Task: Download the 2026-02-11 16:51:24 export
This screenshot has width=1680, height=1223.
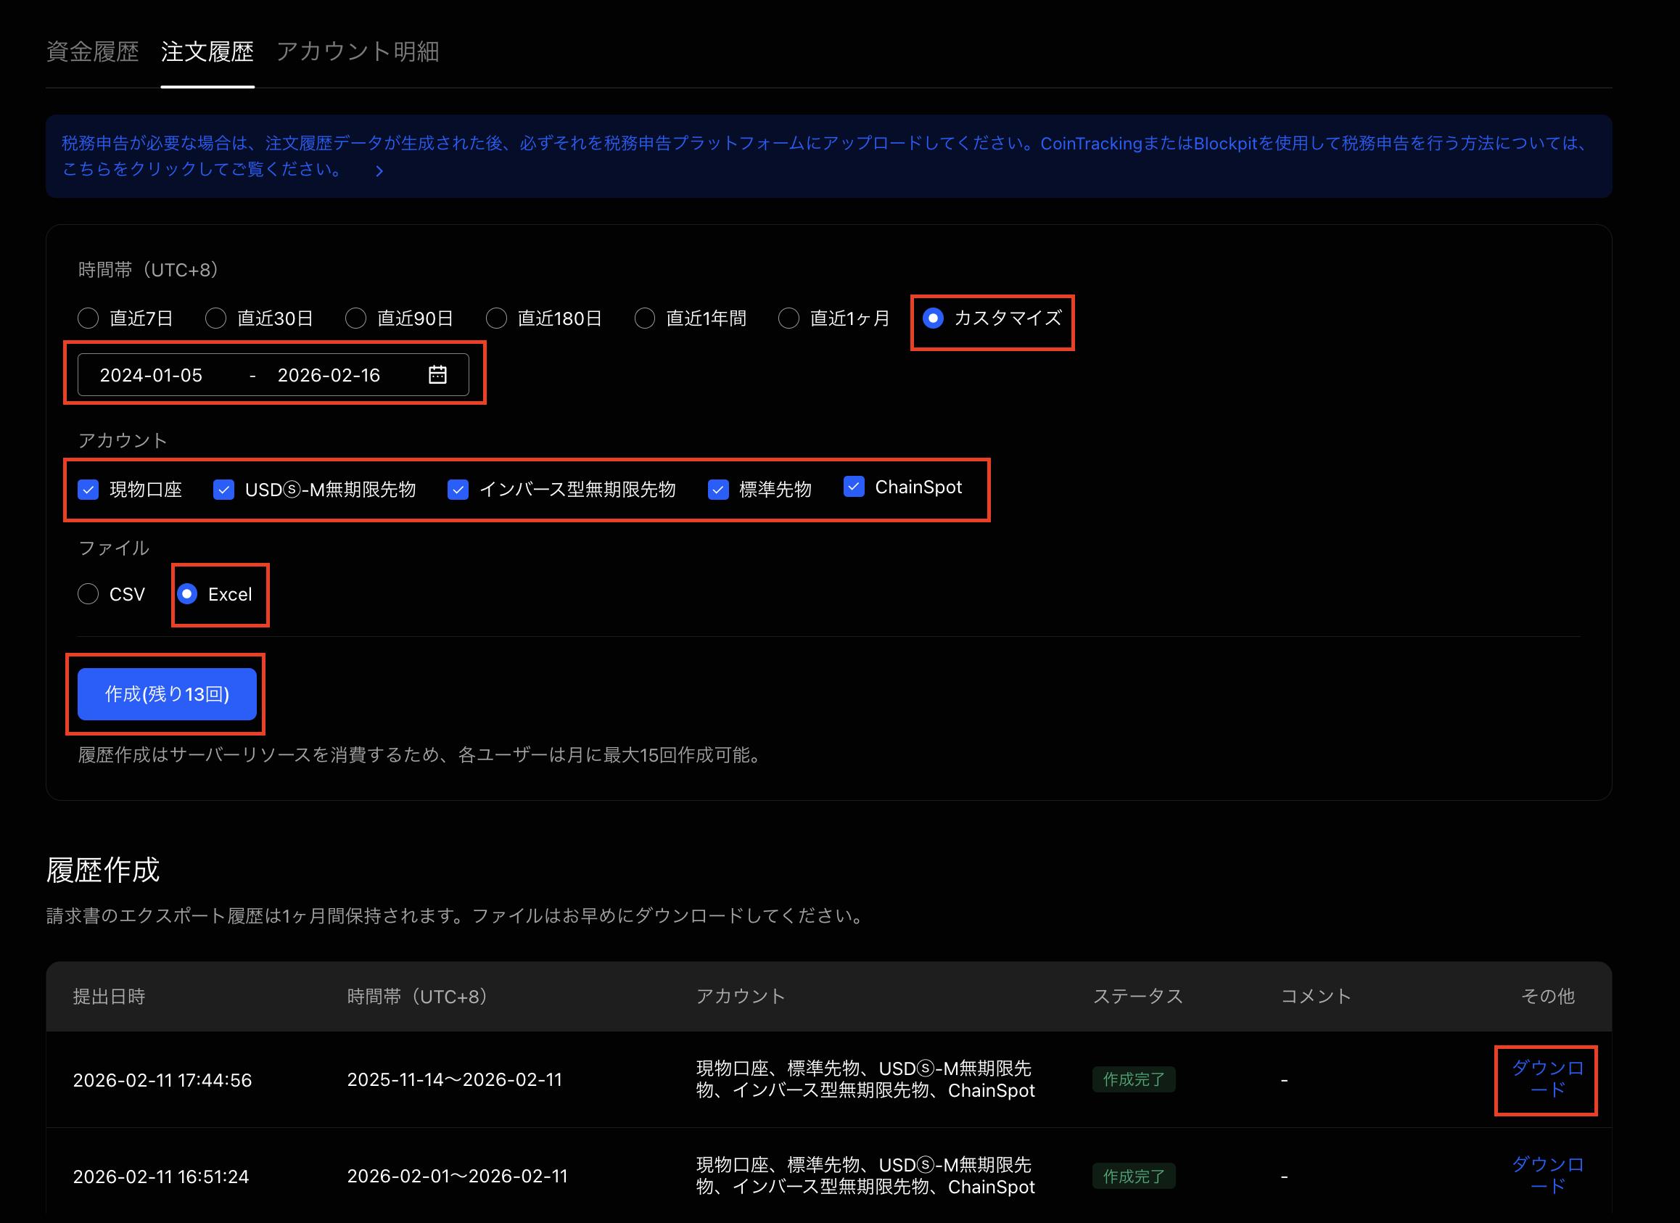Action: (x=1547, y=1176)
